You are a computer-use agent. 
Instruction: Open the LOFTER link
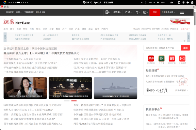point(156,29)
